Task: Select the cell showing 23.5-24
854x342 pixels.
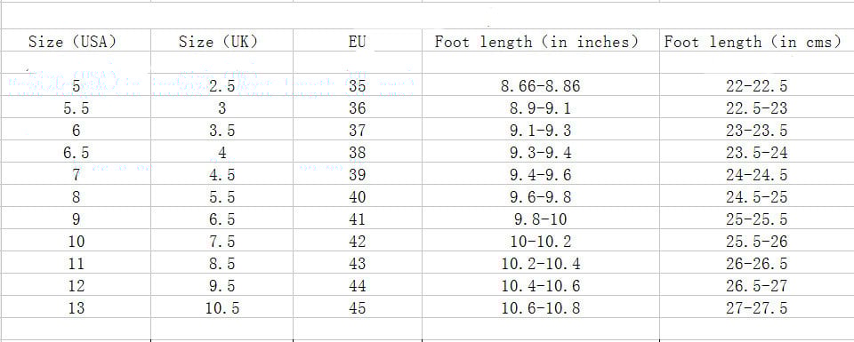Action: (756, 152)
